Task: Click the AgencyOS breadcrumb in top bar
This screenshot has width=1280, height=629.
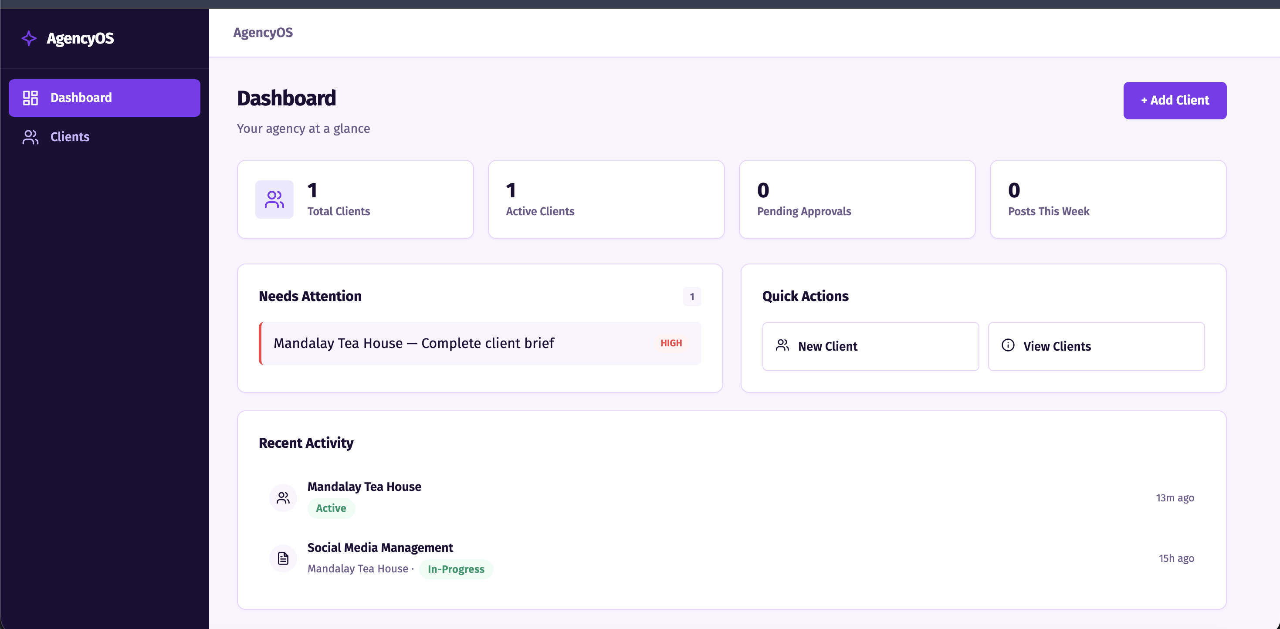Action: [263, 33]
